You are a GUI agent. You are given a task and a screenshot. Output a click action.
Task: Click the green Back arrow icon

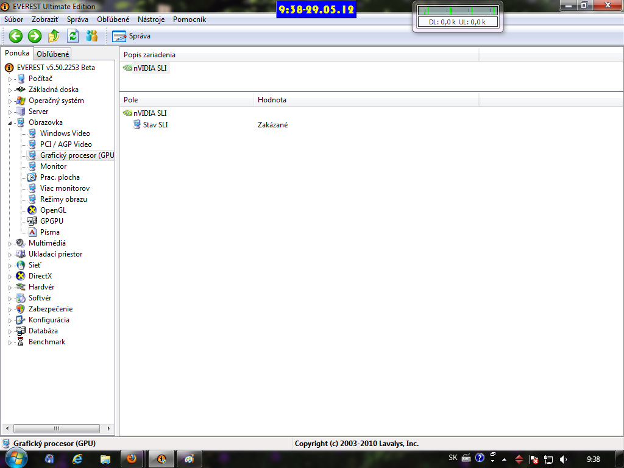(15, 36)
